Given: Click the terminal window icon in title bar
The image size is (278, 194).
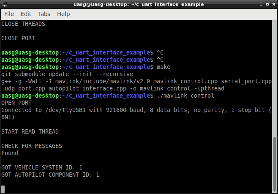Looking at the screenshot, I should pos(5,4).
